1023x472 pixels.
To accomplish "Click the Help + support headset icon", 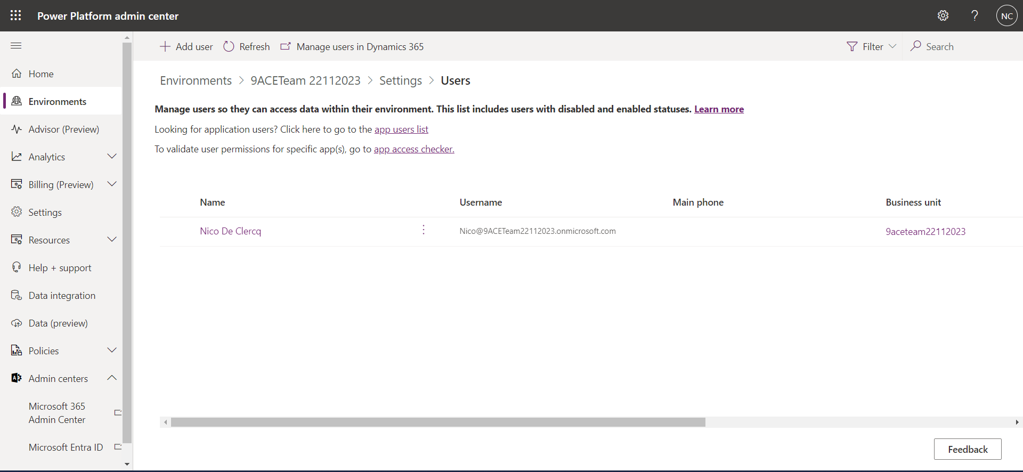I will coord(17,267).
